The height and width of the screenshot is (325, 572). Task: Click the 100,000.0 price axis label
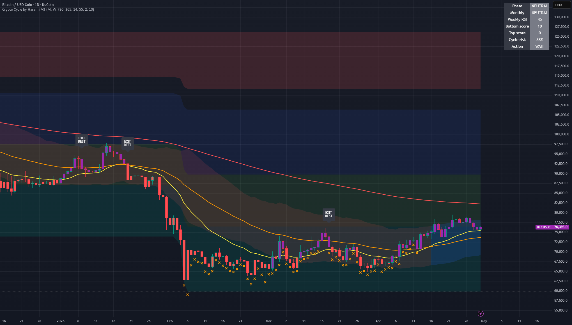point(562,134)
